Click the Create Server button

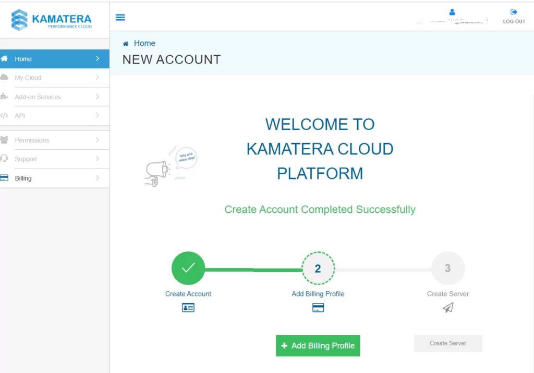[x=447, y=343]
